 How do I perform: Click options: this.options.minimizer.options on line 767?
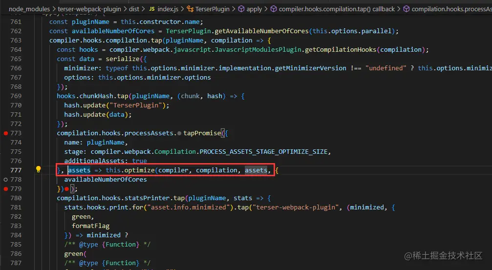(x=137, y=78)
